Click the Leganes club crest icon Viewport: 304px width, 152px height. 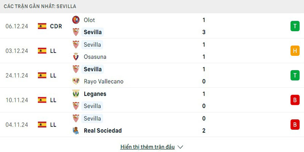pyautogui.click(x=76, y=94)
